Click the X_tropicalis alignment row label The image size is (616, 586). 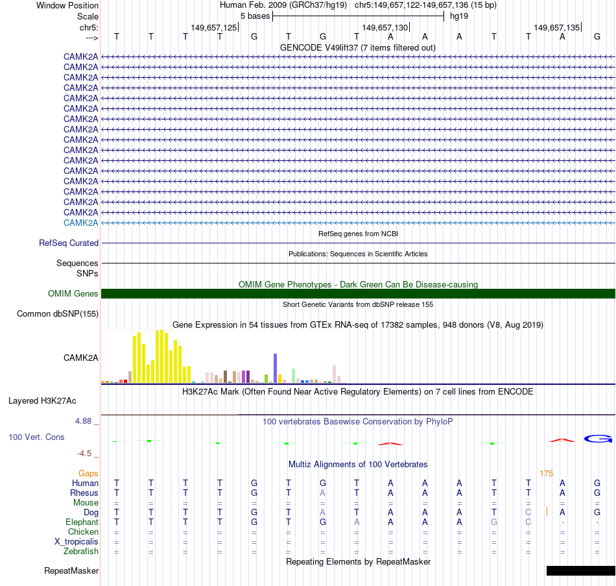[x=77, y=542]
